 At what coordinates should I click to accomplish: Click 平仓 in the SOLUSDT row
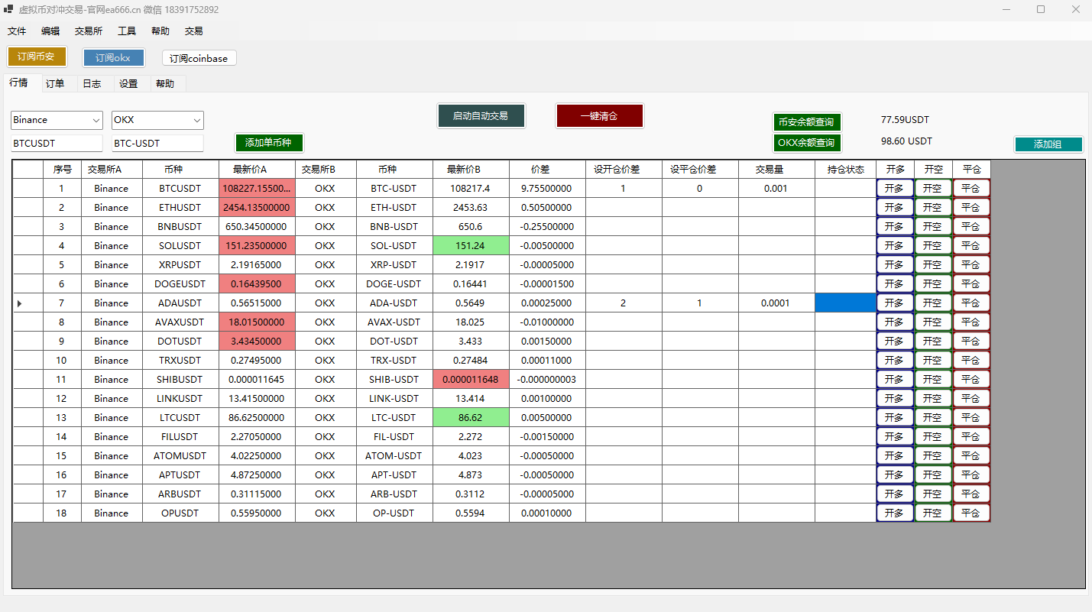(x=970, y=245)
